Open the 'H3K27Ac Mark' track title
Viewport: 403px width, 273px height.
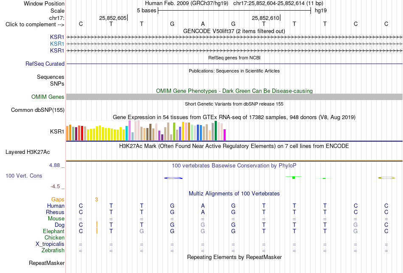pyautogui.click(x=234, y=146)
